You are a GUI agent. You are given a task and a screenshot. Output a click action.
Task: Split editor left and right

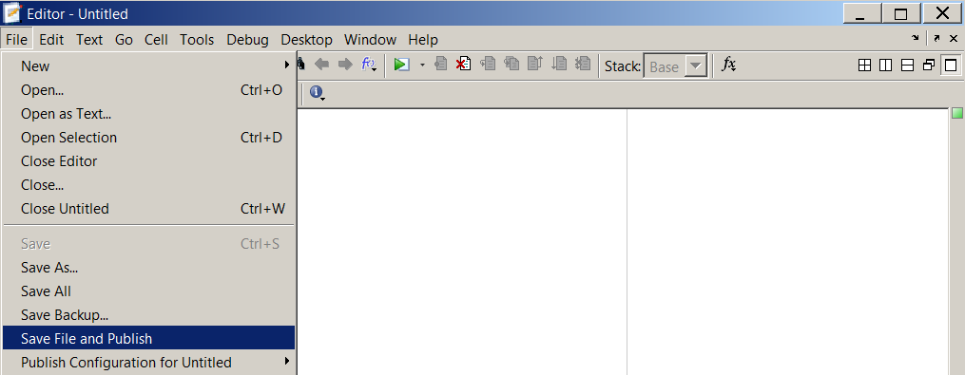pos(885,66)
